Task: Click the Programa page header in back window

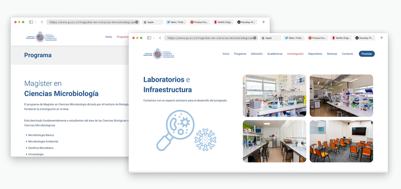Action: 38,55
